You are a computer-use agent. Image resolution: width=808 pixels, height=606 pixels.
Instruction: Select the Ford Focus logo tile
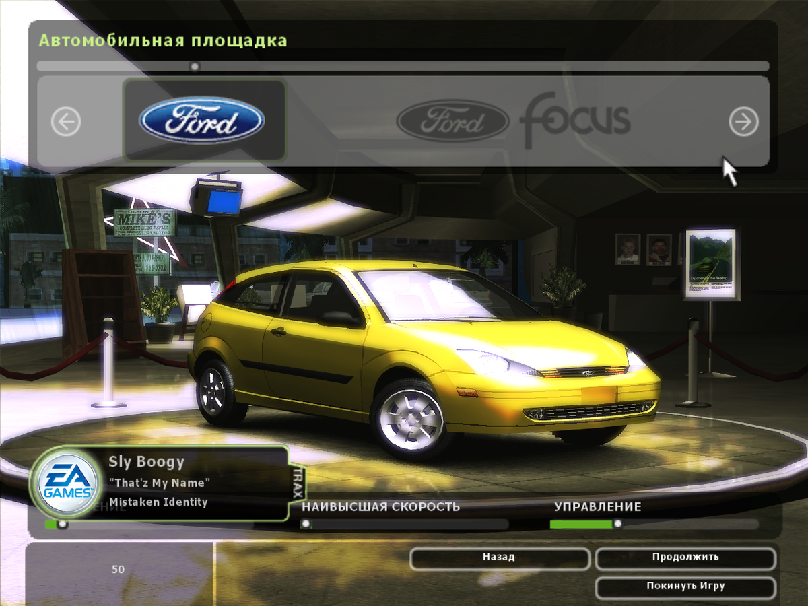pos(513,122)
